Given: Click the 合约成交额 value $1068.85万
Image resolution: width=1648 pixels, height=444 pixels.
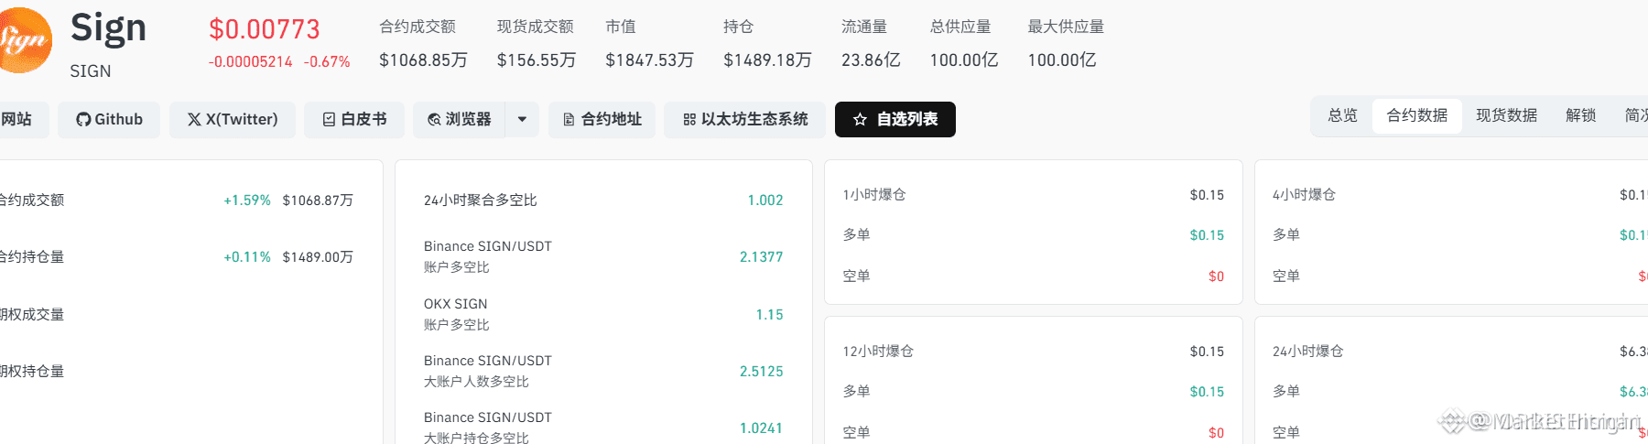Looking at the screenshot, I should tap(423, 60).
